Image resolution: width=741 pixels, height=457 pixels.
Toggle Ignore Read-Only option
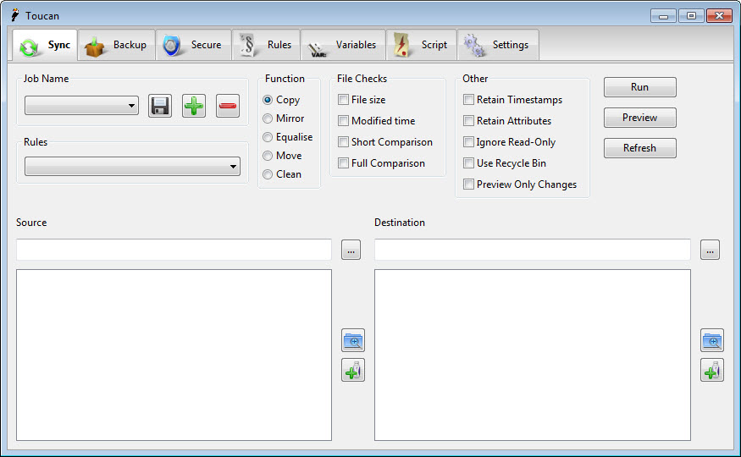click(510, 142)
